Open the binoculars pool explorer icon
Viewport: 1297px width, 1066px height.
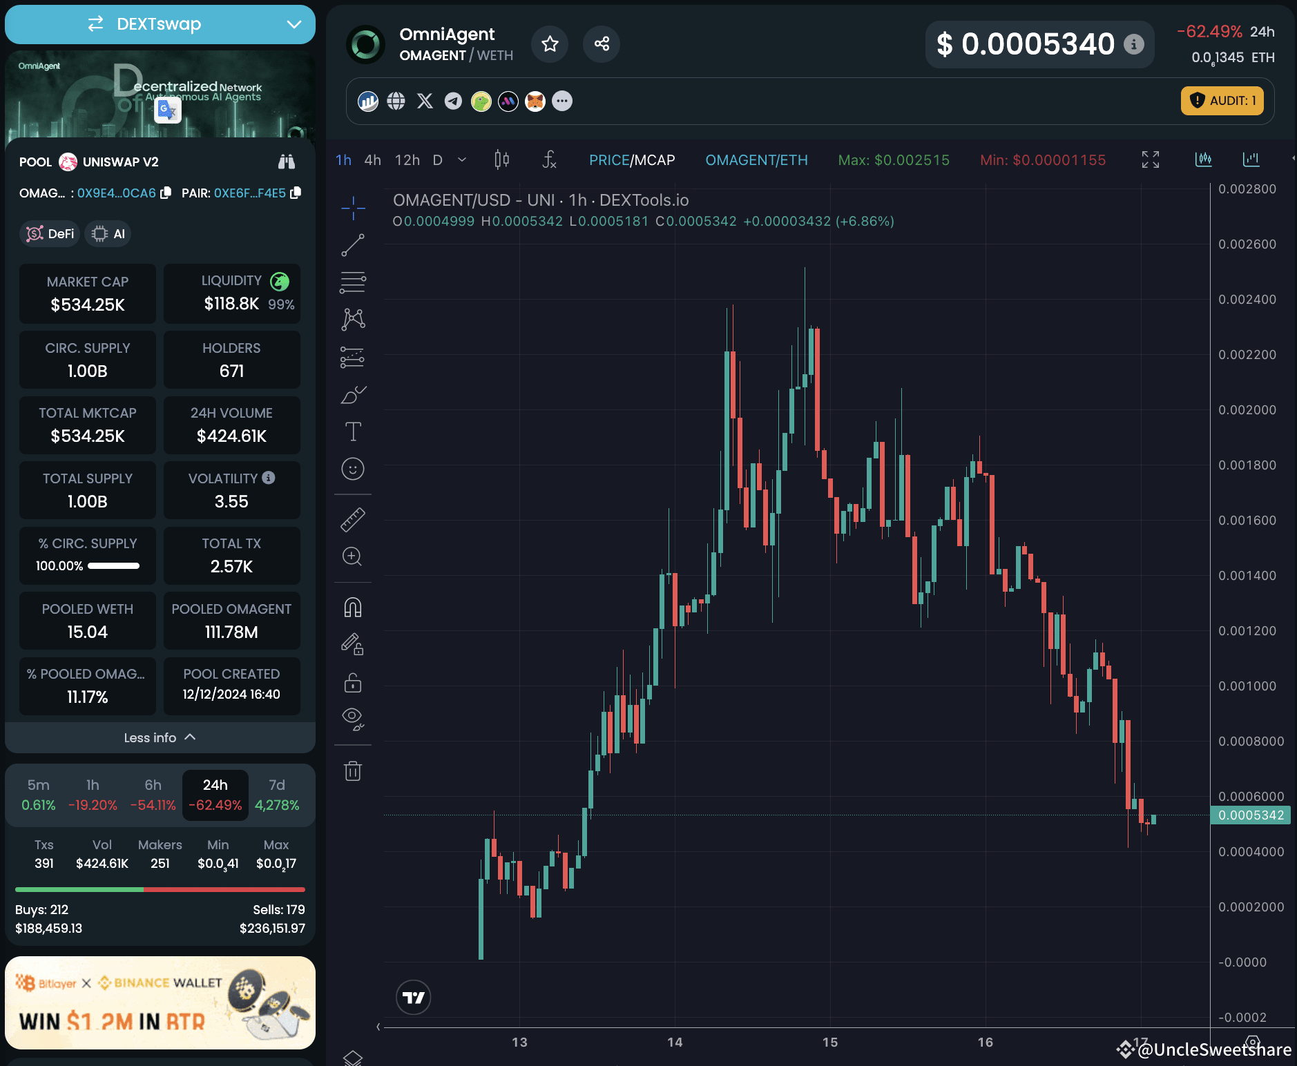point(287,162)
